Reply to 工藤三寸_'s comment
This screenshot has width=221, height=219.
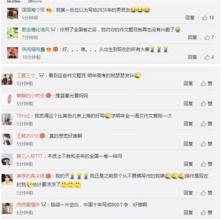[188, 83]
